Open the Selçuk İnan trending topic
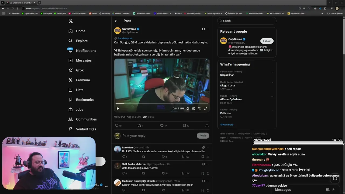The width and height of the screenshot is (345, 194). (227, 75)
